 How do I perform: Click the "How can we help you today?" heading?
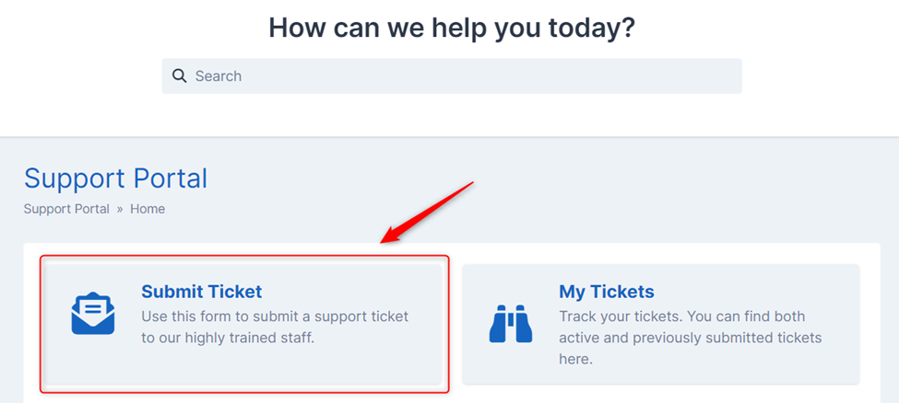click(x=452, y=28)
